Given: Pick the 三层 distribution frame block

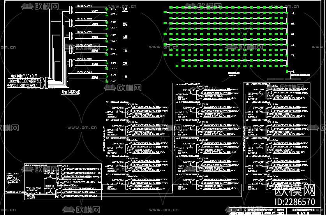Looking at the screenshot, I should [72, 49].
